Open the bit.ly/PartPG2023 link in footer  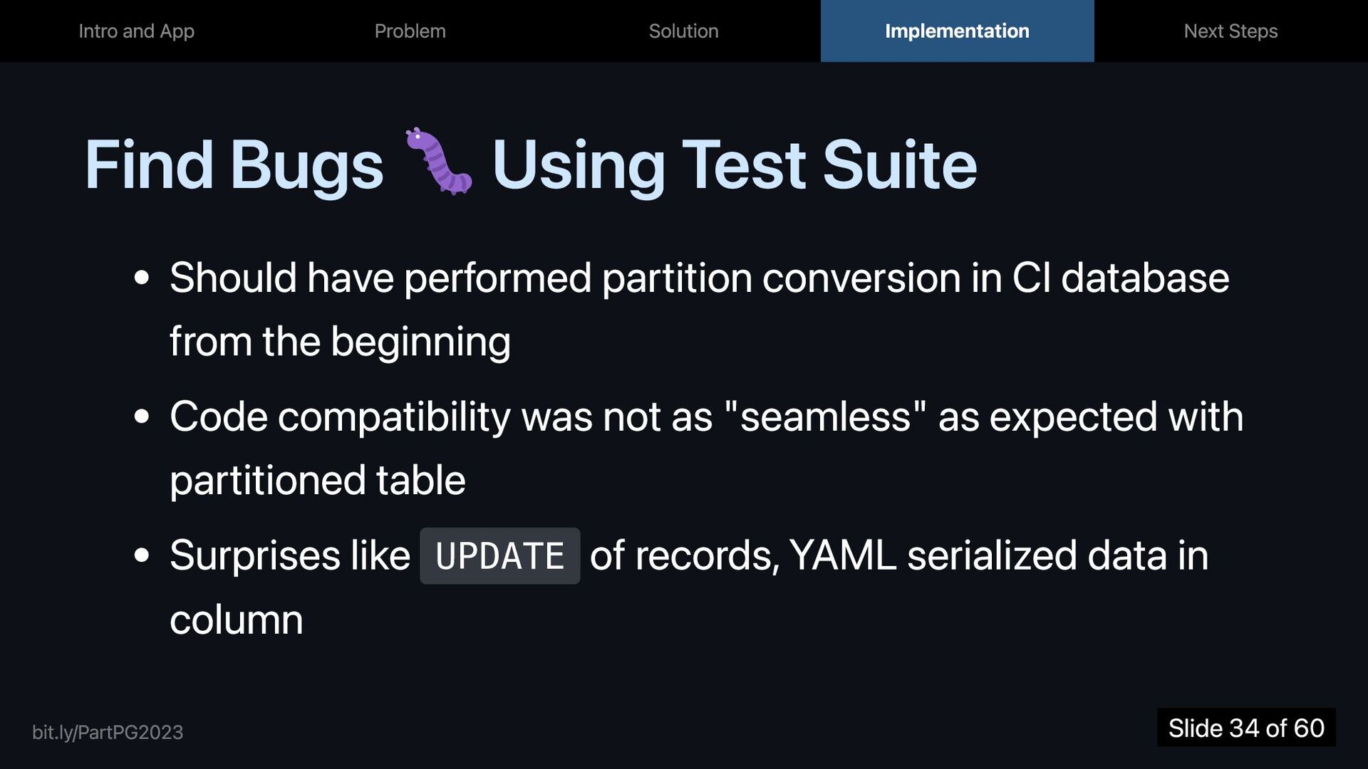tap(108, 732)
